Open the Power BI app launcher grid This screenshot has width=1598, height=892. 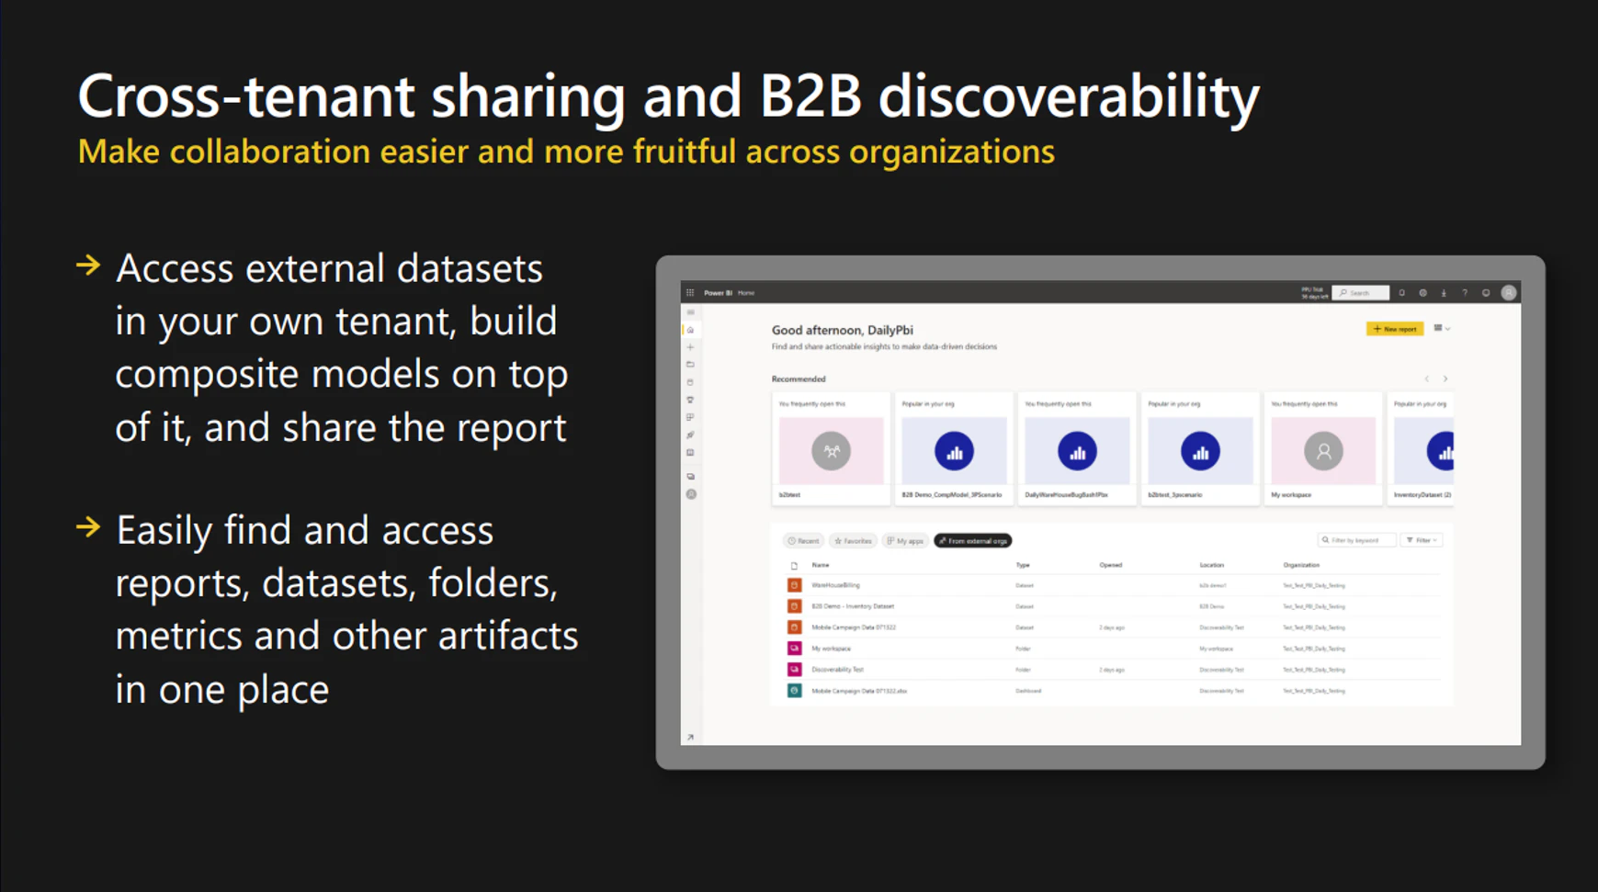(x=690, y=293)
